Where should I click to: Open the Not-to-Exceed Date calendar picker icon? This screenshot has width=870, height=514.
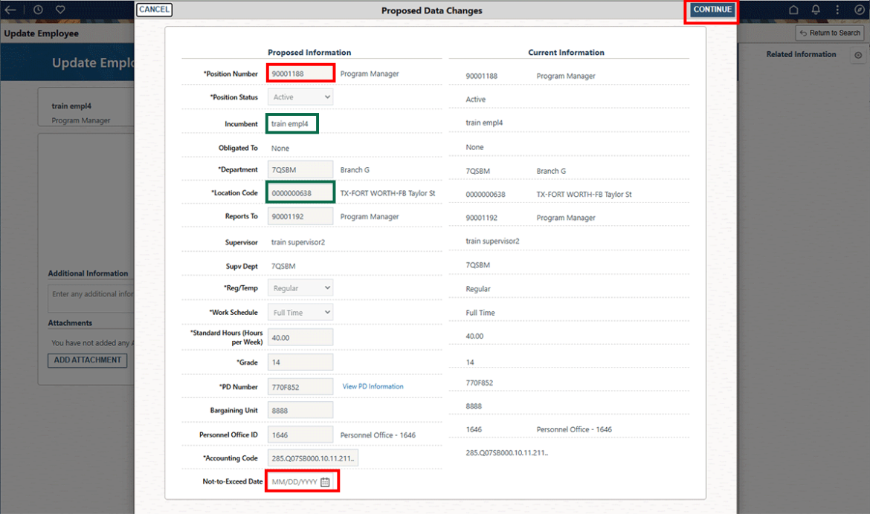click(x=325, y=481)
